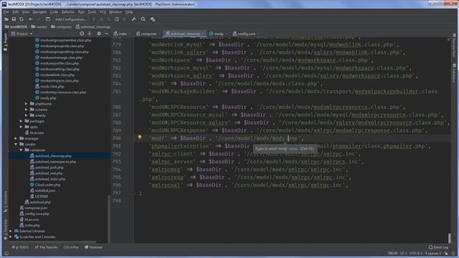The height and width of the screenshot is (258, 459).
Task: Open the Event Log
Action: click(438, 247)
